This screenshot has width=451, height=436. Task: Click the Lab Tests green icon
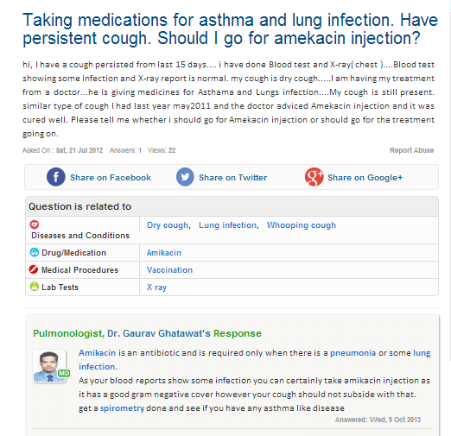[35, 287]
